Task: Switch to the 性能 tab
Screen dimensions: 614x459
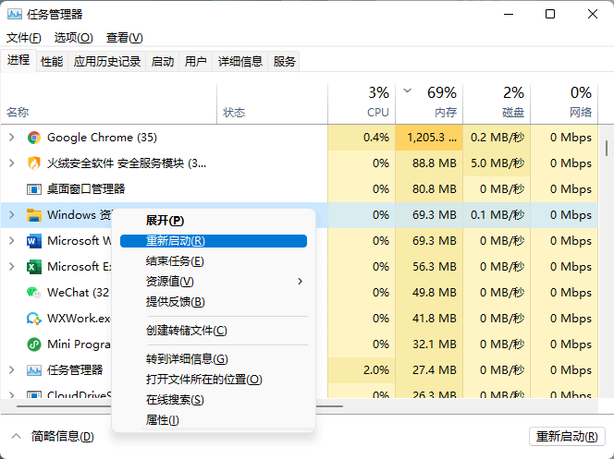Action: click(52, 61)
